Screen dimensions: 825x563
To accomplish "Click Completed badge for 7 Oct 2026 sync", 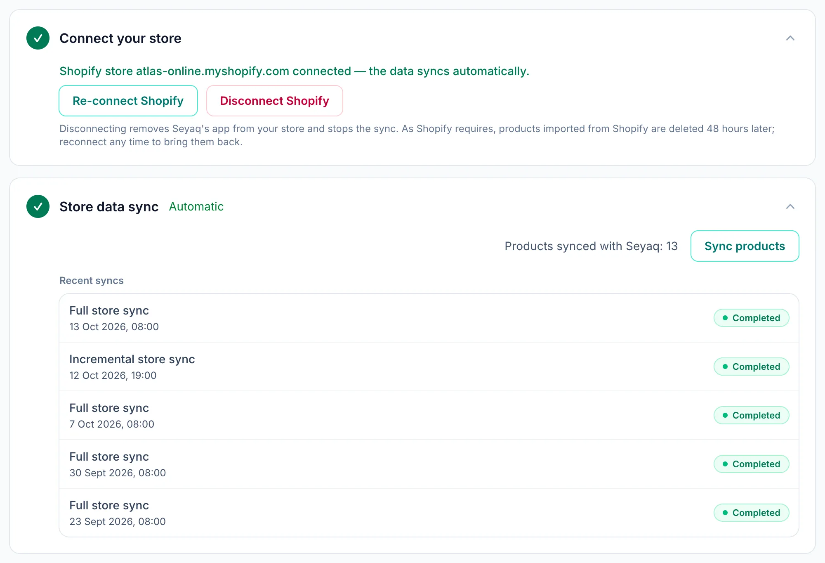I will point(752,415).
